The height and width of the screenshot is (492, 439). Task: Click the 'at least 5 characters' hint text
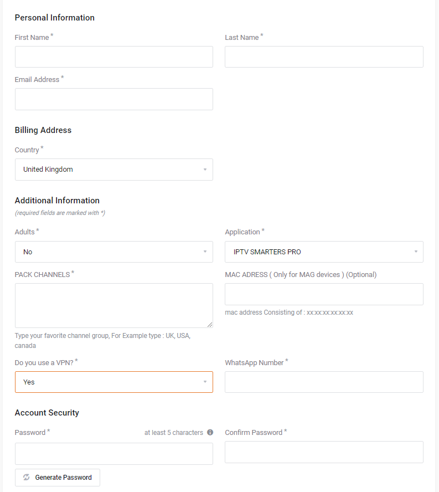pos(173,433)
